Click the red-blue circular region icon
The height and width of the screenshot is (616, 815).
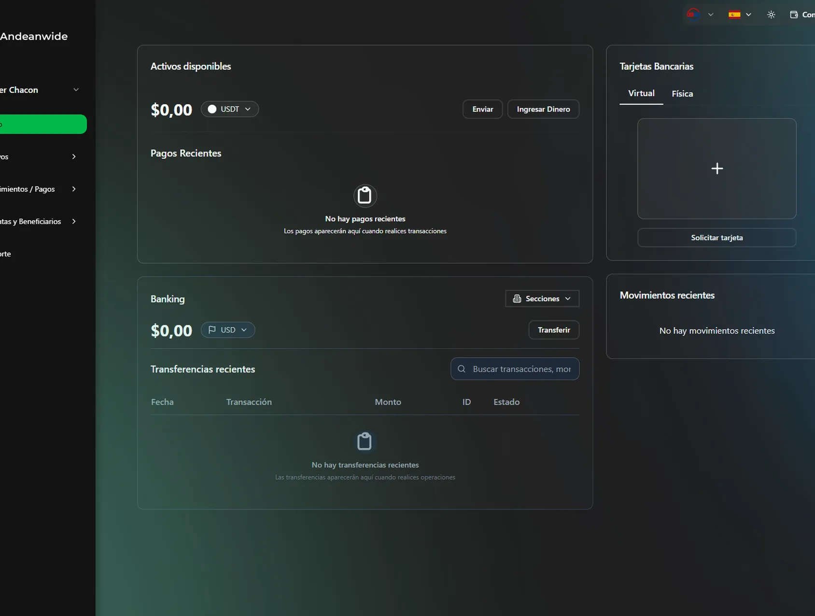tap(693, 14)
